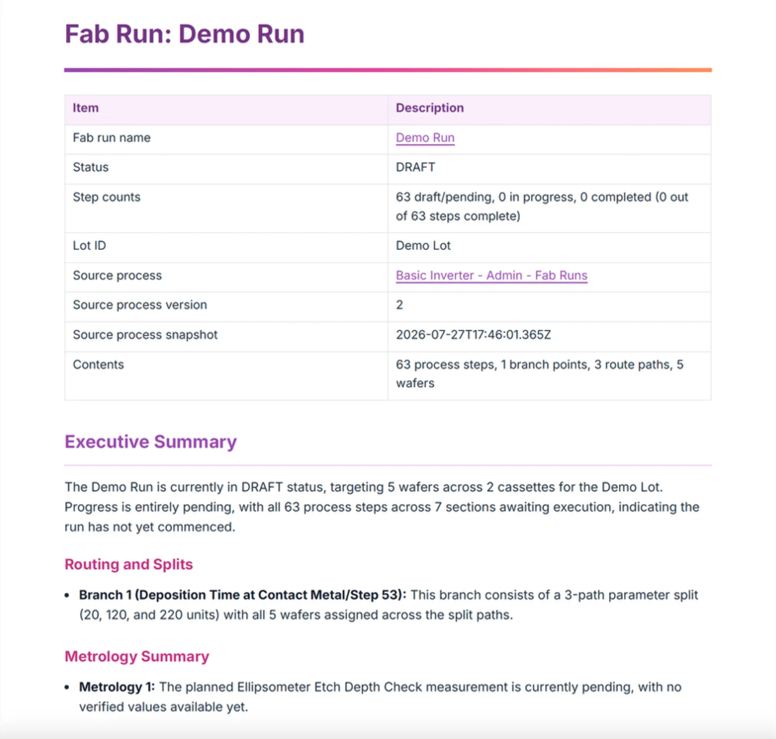Click the 'Contents' row label
Image resolution: width=776 pixels, height=739 pixels.
[98, 365]
